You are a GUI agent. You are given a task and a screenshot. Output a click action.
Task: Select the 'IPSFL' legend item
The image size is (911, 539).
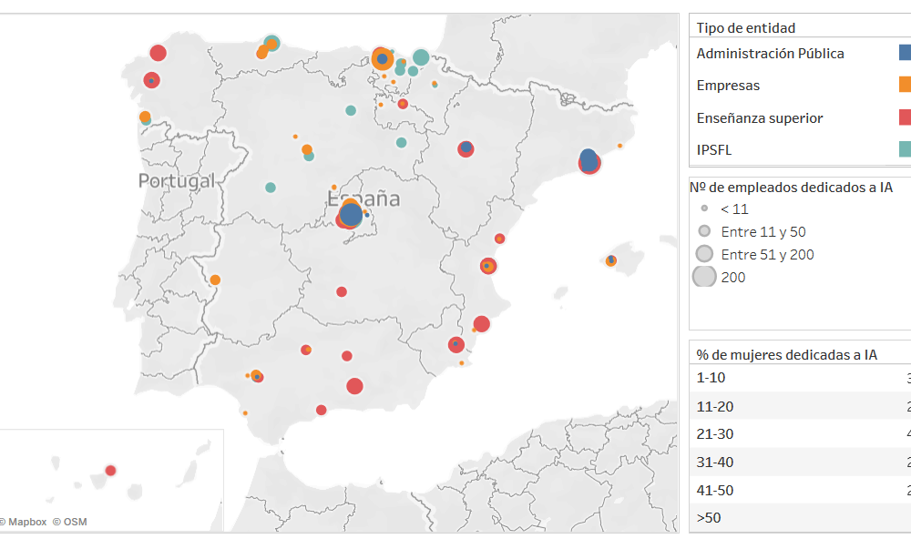(714, 150)
